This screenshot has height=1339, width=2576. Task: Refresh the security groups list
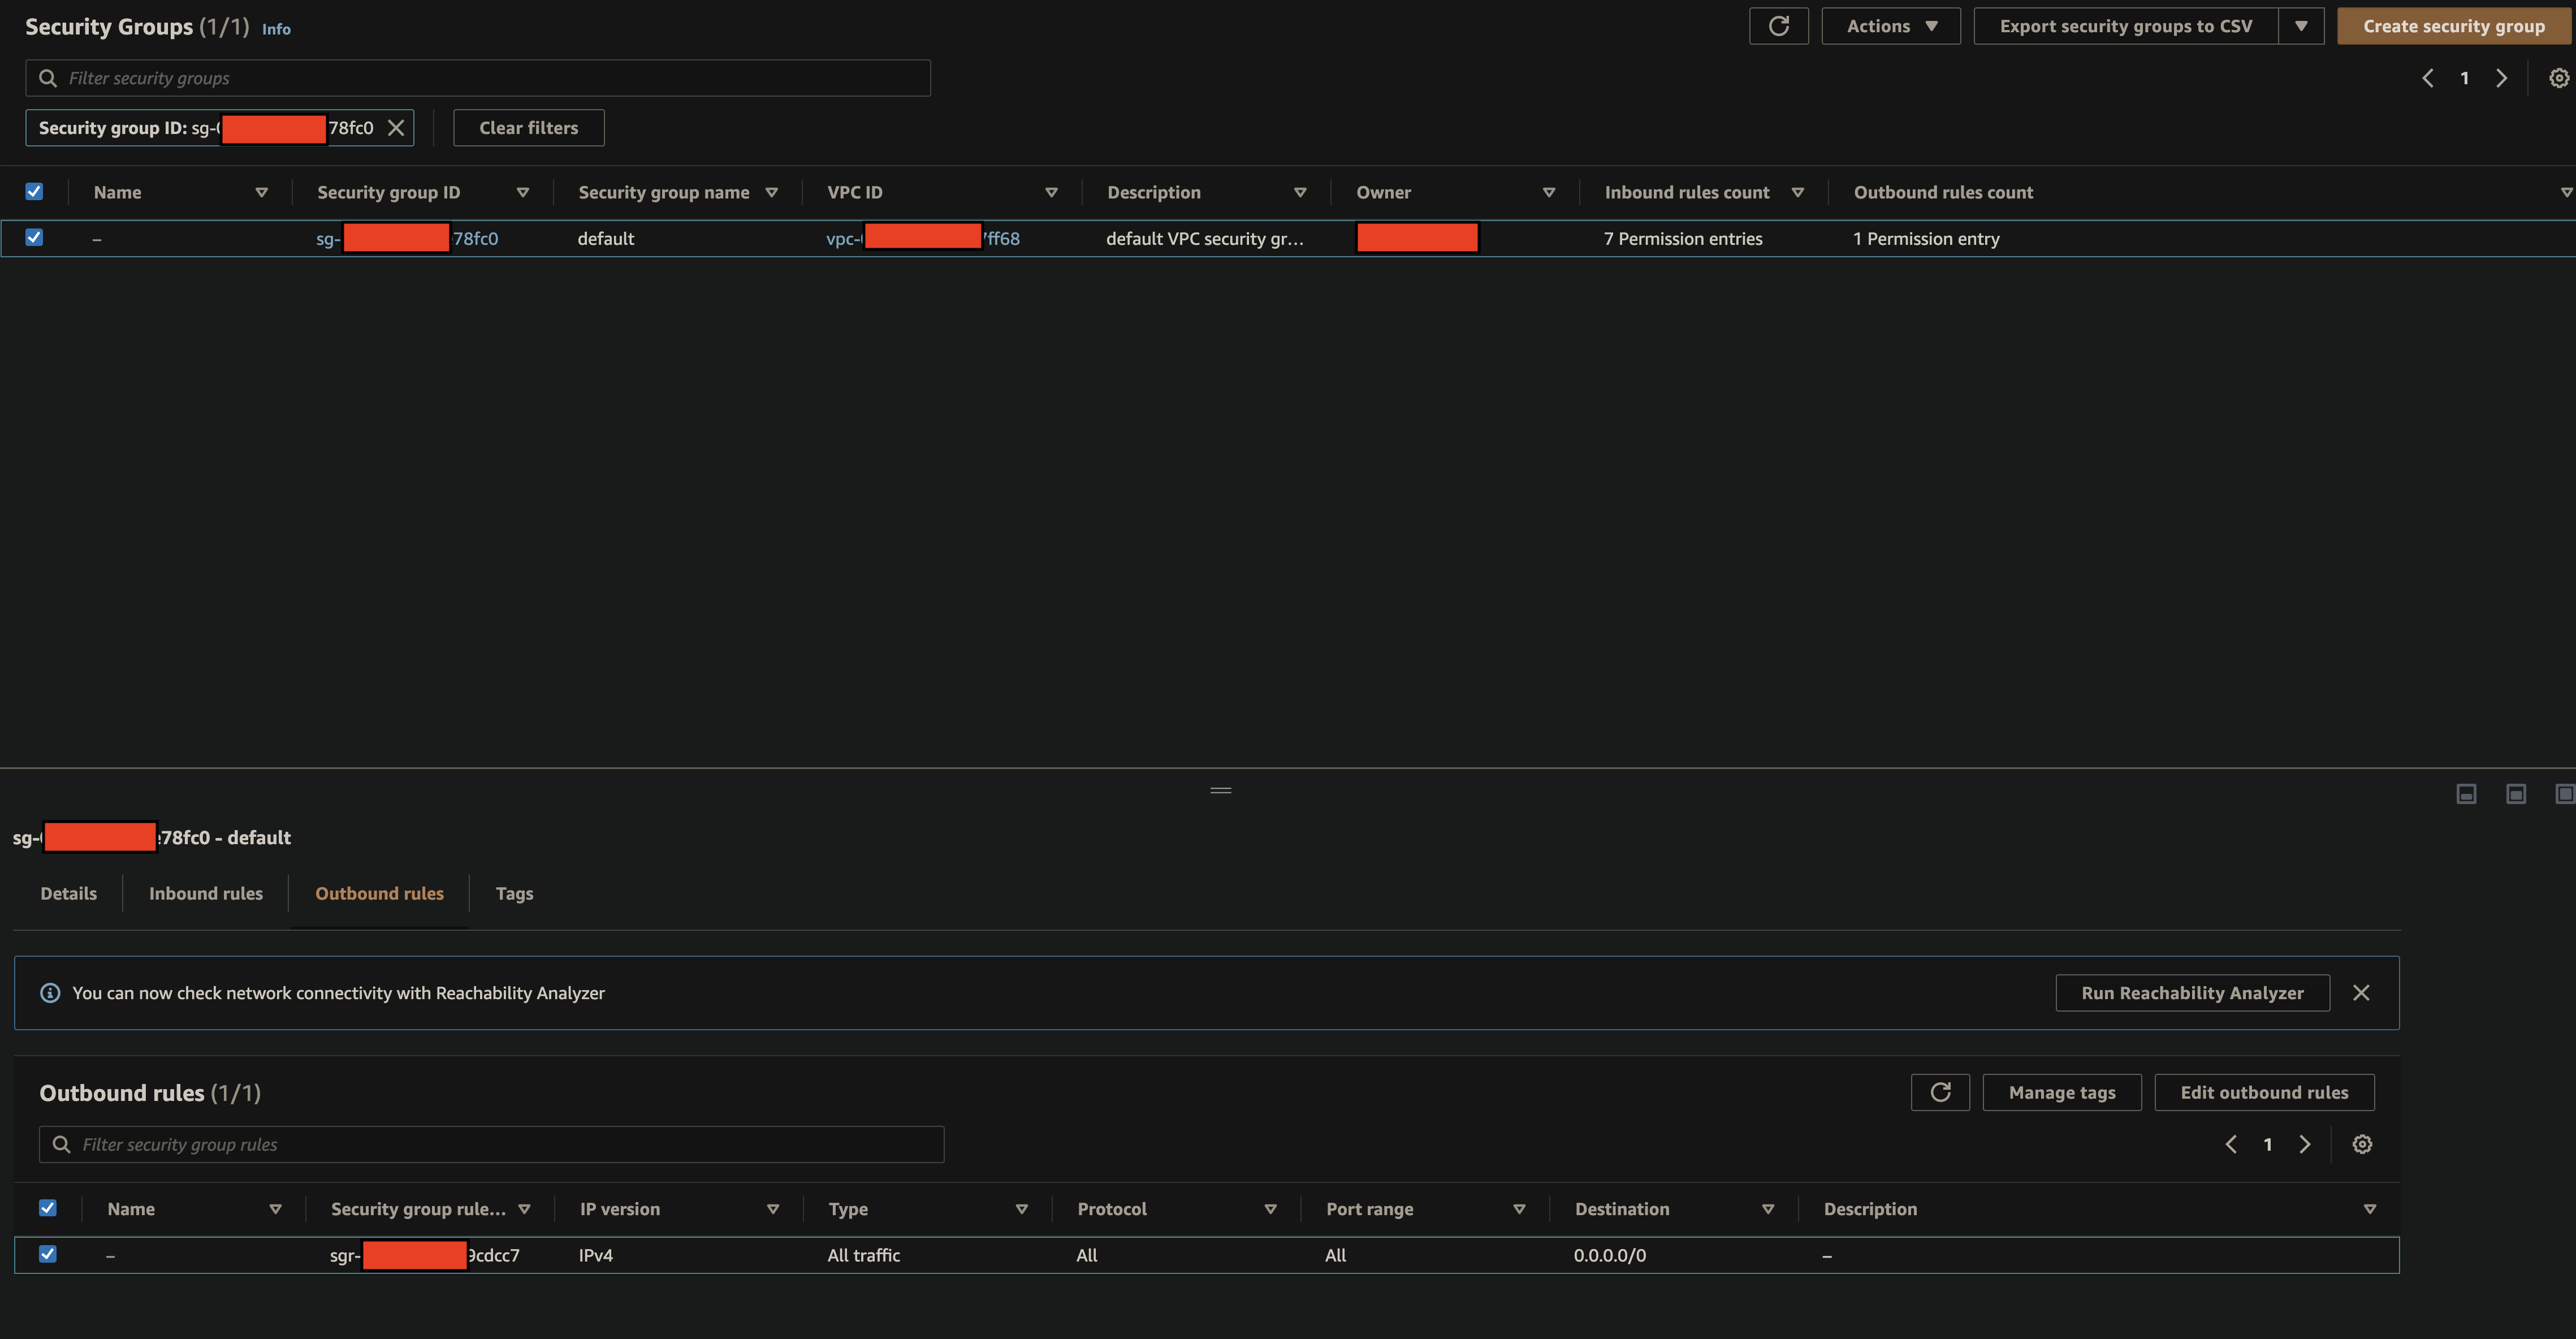point(1778,26)
